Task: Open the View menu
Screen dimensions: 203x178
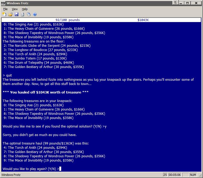Action: (x=15, y=9)
